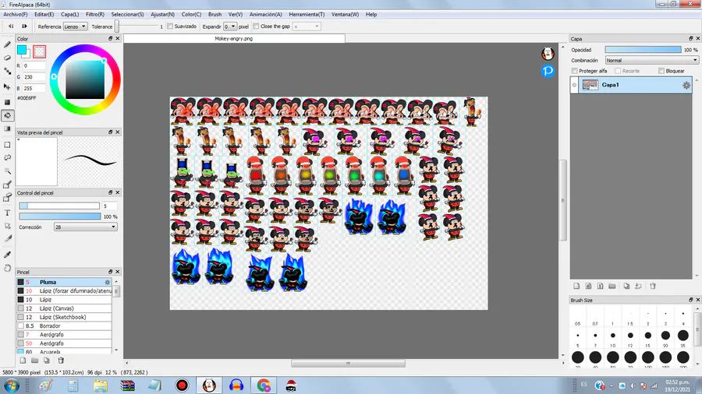Select the Eraser tool in the left toolbar
Image resolution: width=702 pixels, height=394 pixels.
coord(7,58)
